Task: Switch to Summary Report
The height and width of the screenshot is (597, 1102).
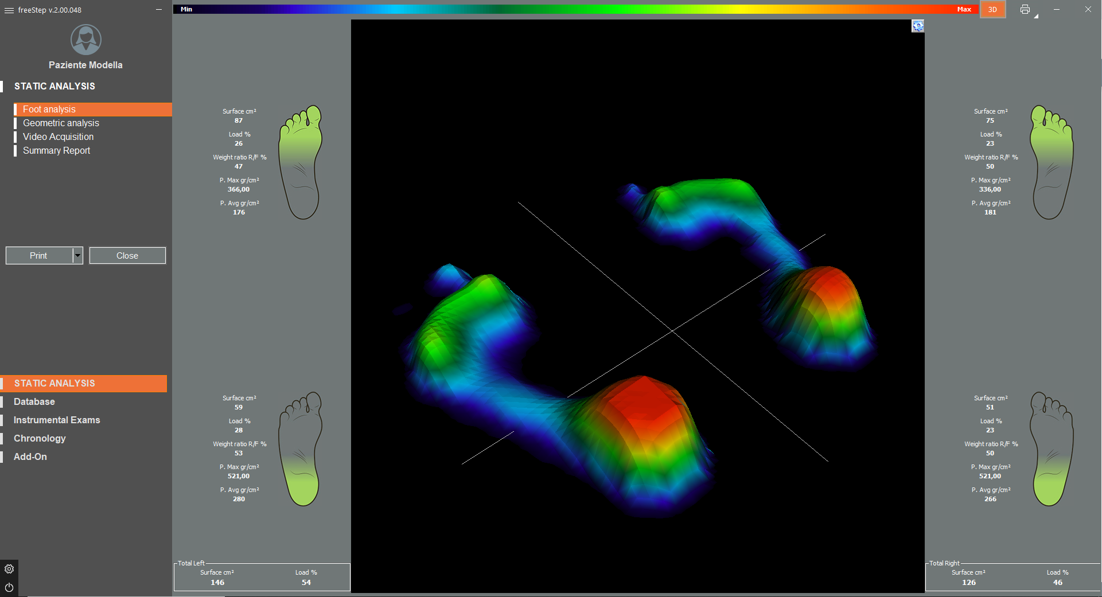Action: coord(56,151)
